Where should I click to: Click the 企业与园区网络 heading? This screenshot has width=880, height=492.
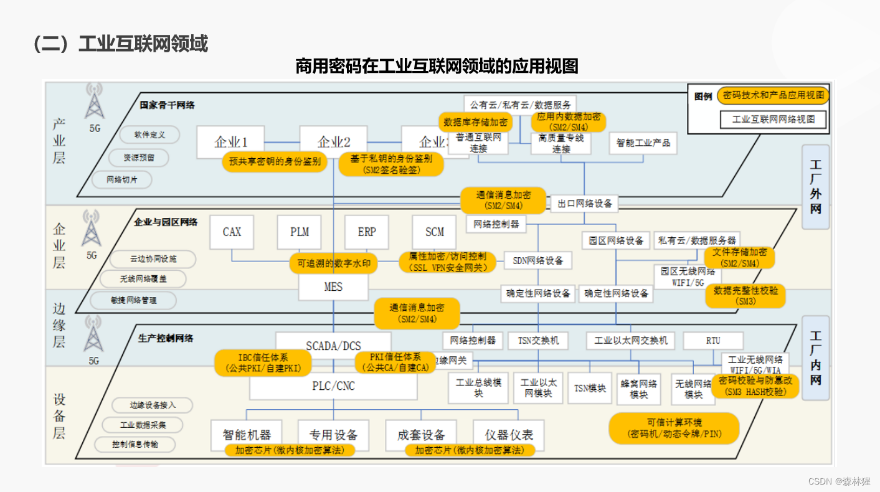[x=166, y=221]
